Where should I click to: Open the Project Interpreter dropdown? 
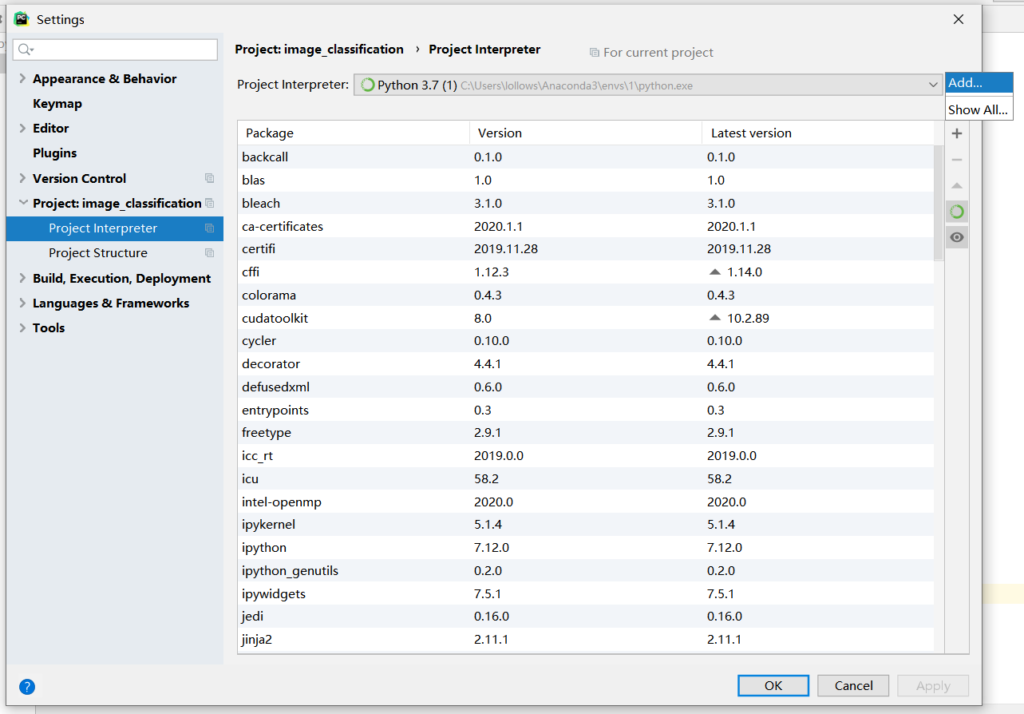pyautogui.click(x=648, y=85)
